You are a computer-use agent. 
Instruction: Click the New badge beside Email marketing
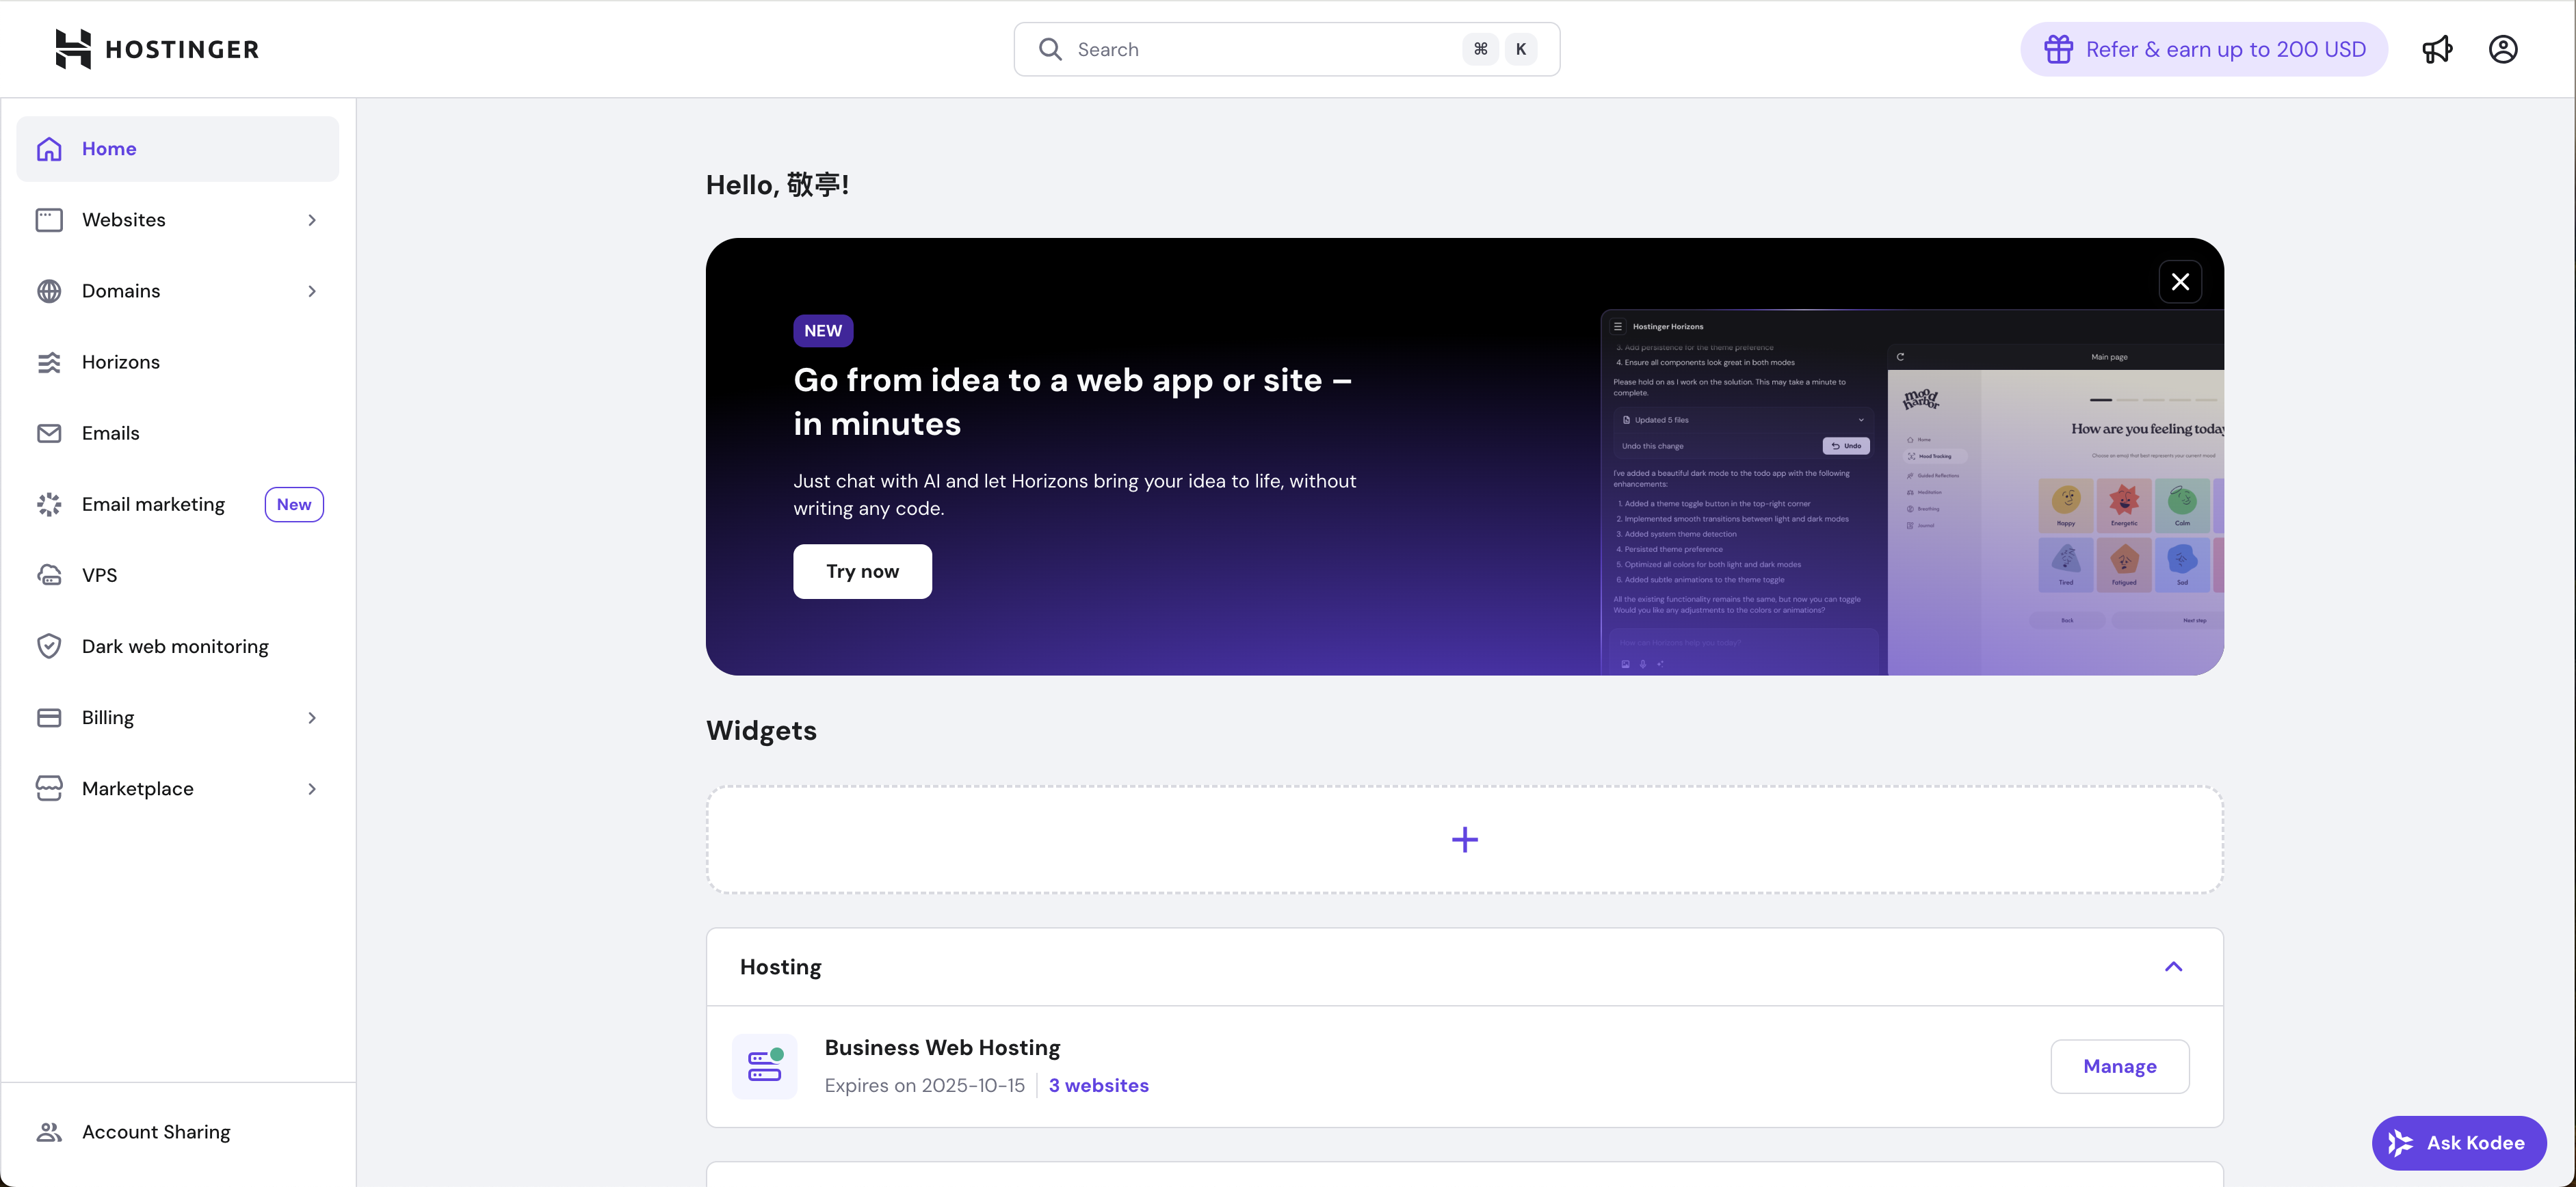click(294, 504)
